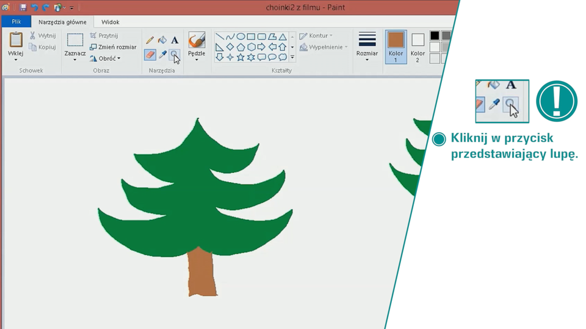Choose the Six-point star shape

pos(251,57)
